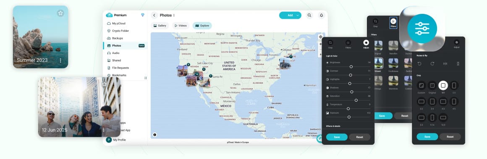487x159 pixels.
Task: Open the photo cluster near Nevada marked 6
Action: coord(183,71)
